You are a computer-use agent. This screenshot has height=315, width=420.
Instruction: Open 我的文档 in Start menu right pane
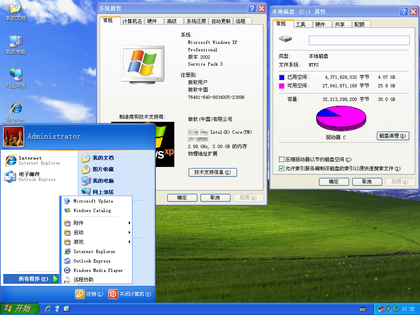coord(98,158)
